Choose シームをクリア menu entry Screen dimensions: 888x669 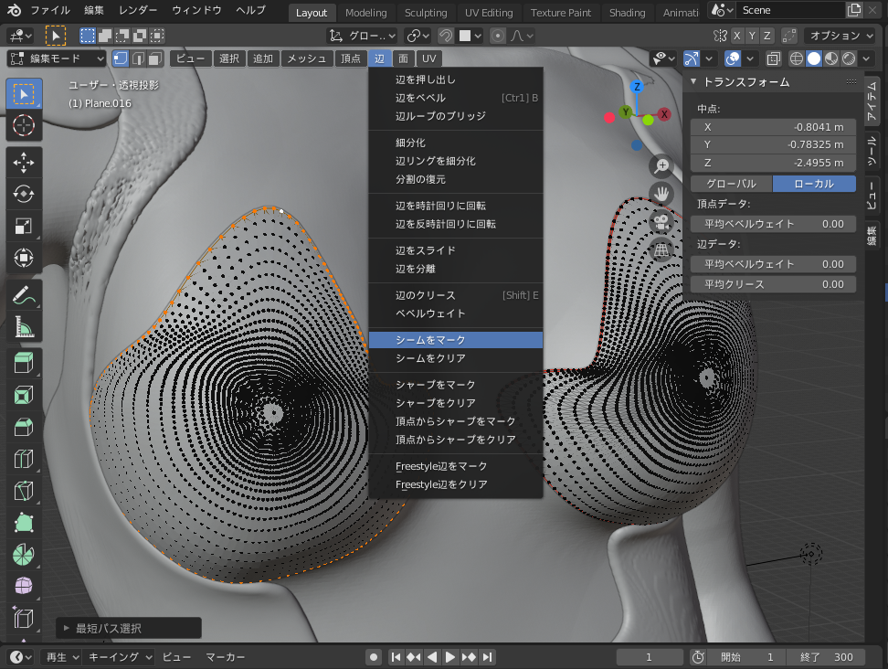[x=456, y=358]
